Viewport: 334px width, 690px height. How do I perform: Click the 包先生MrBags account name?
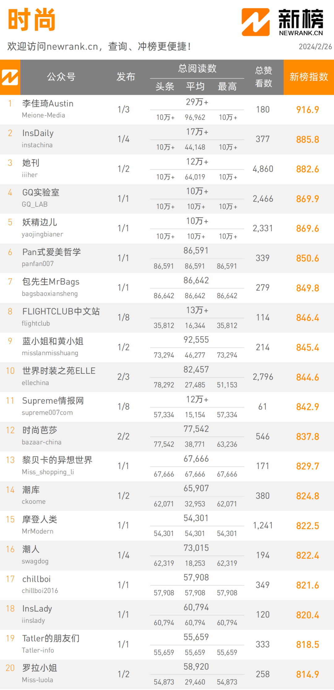pyautogui.click(x=51, y=282)
